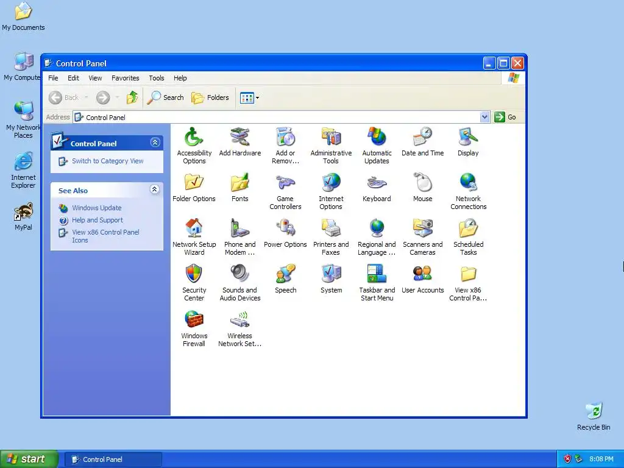Open Help and Support link
The width and height of the screenshot is (624, 468).
pyautogui.click(x=97, y=220)
